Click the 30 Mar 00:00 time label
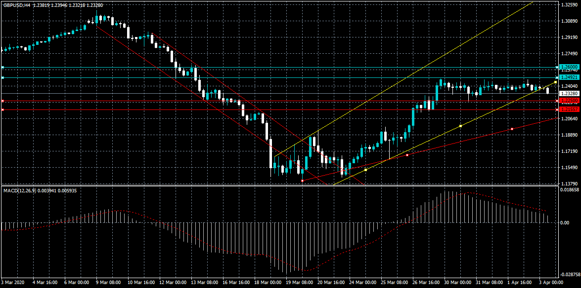Image resolution: width=581 pixels, height=288 pixels. (x=458, y=282)
